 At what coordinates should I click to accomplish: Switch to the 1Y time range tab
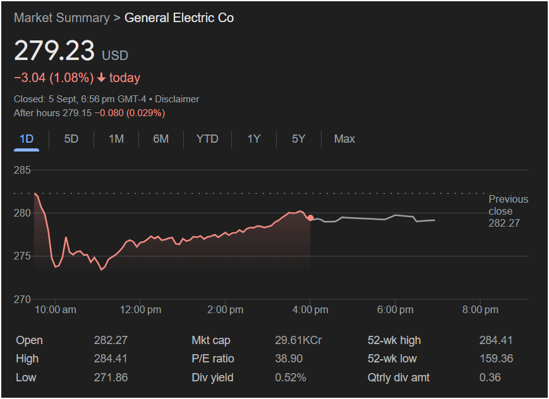[x=254, y=139]
